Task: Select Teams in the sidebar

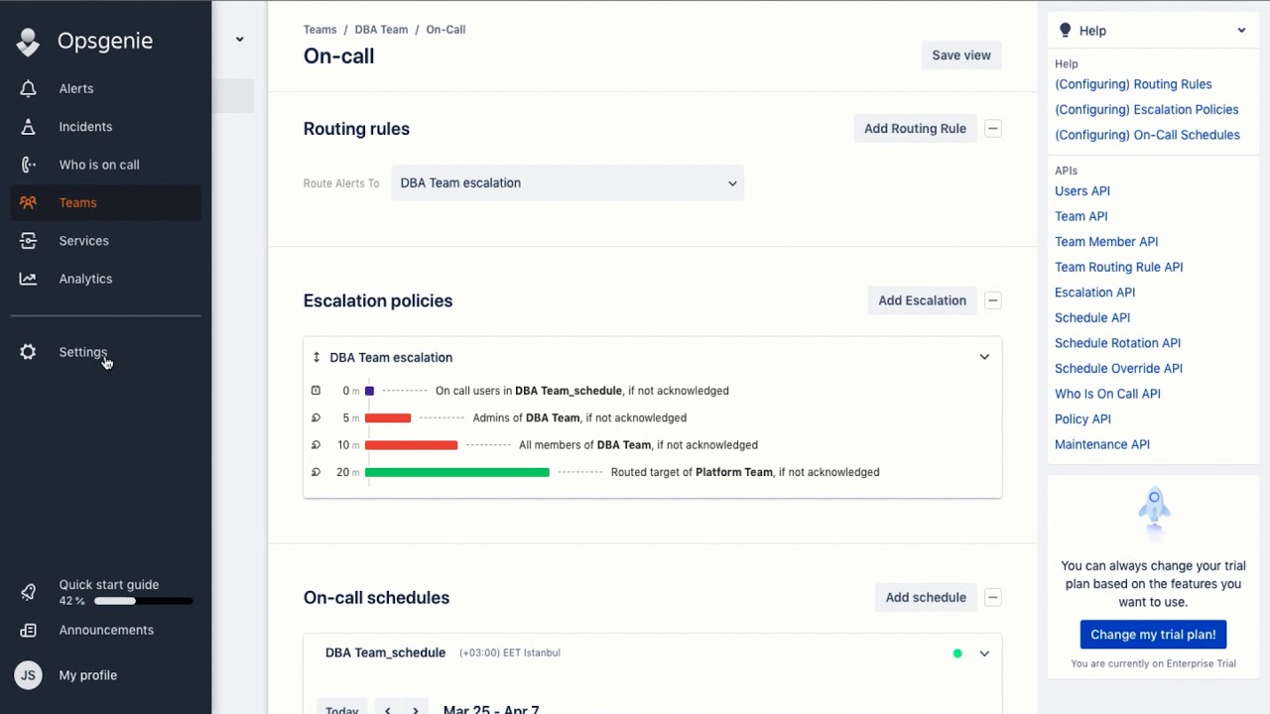Action: pos(77,202)
